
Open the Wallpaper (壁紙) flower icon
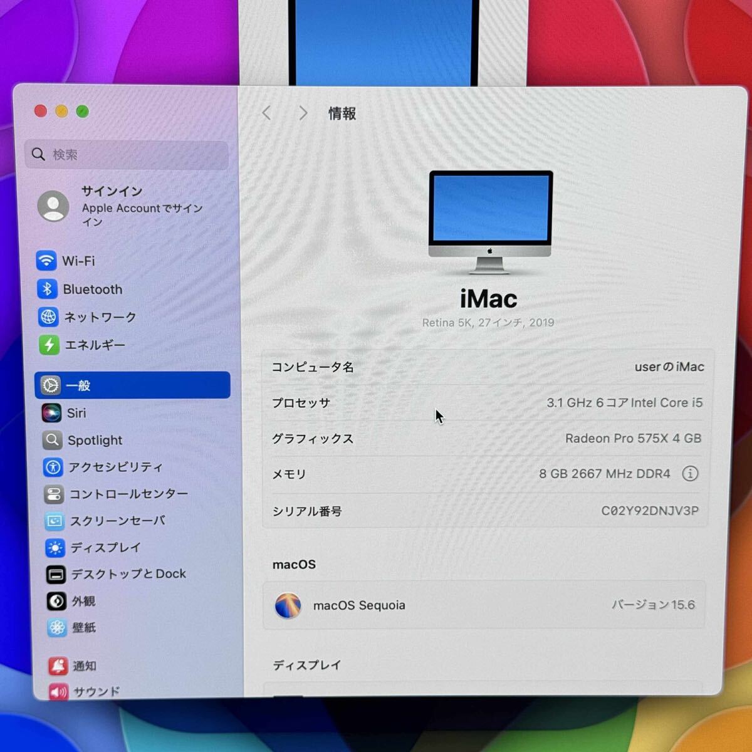pos(57,627)
